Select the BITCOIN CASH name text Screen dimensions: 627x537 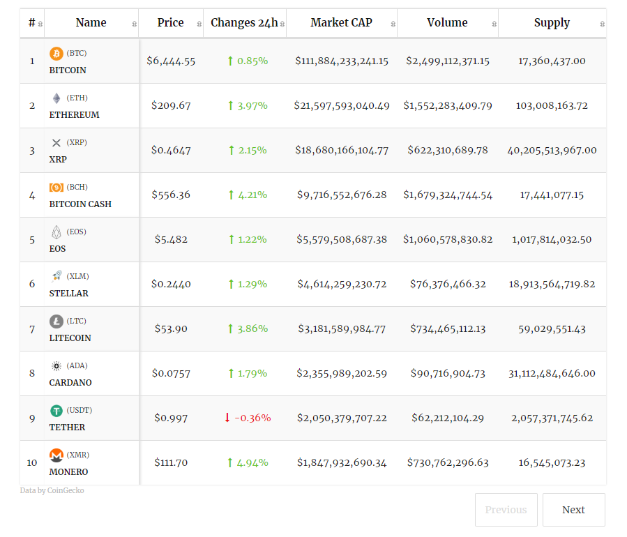[x=80, y=204]
